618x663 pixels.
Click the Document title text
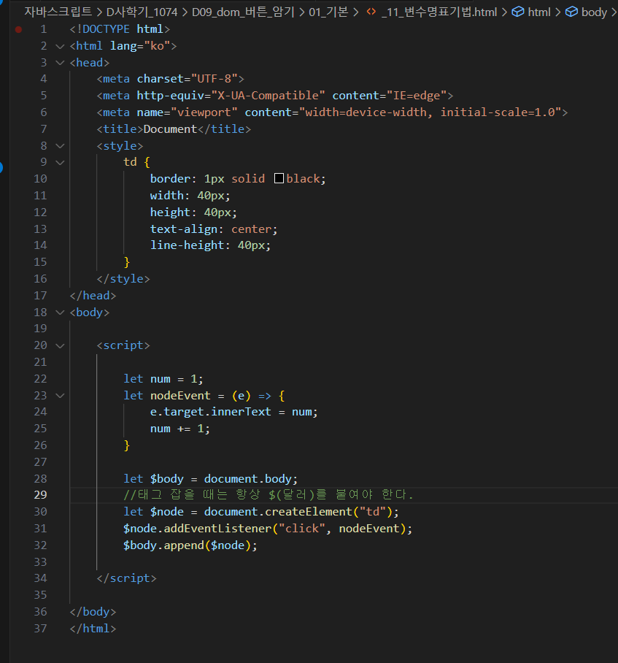pos(170,129)
